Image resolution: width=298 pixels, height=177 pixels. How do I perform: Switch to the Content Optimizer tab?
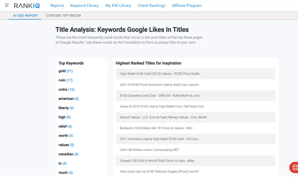tap(63, 16)
